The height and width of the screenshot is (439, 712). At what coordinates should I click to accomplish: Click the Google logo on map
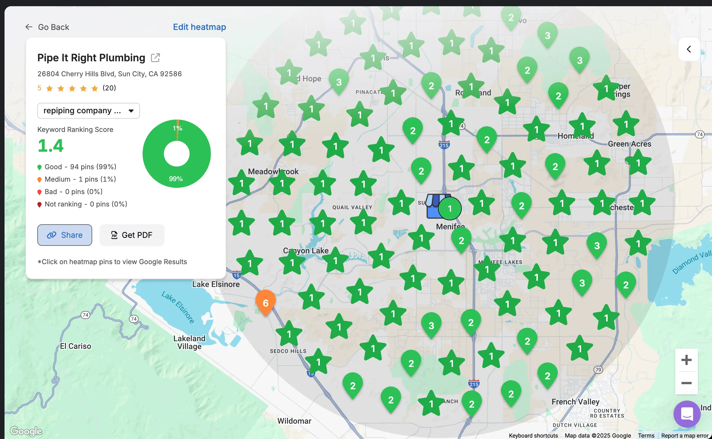pyautogui.click(x=26, y=431)
